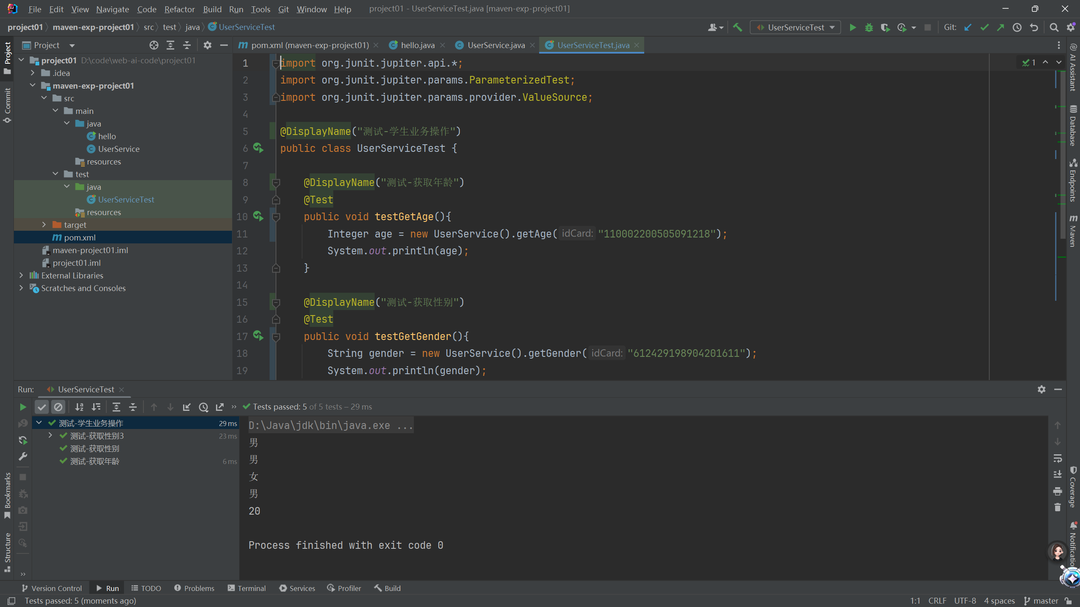Click the master git branch widget
Screen dimensions: 1080x607
tap(1042, 601)
